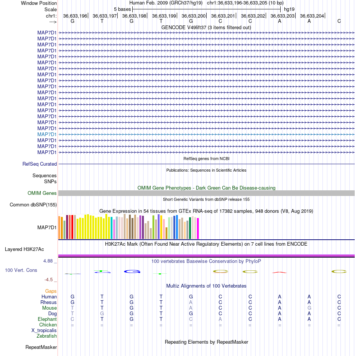Open Publications: Sequences in Scientific Articles title
The width and height of the screenshot is (355, 356).
pos(206,170)
